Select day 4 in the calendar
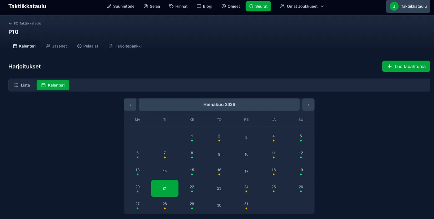The height and width of the screenshot is (219, 434). click(x=273, y=137)
